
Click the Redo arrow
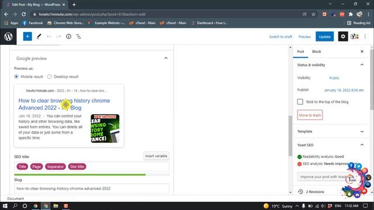[58, 36]
